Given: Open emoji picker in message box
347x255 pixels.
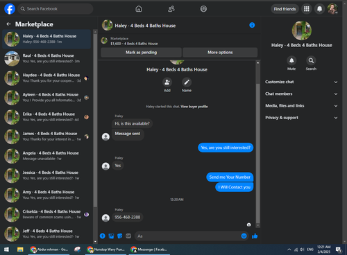Looking at the screenshot, I should click(x=244, y=236).
